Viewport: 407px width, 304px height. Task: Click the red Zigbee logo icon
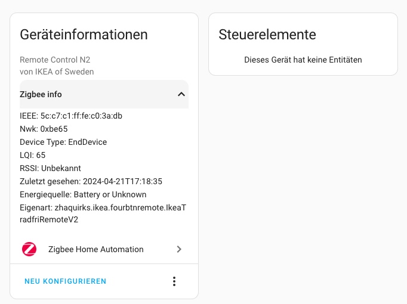(29, 249)
